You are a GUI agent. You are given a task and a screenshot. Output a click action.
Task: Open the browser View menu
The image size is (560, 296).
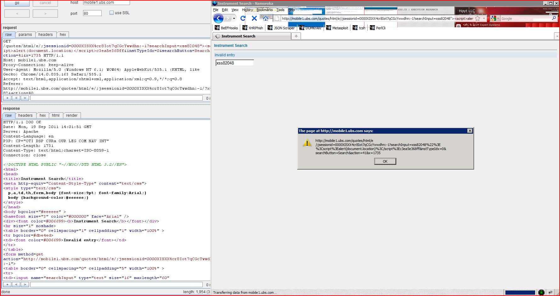point(235,10)
